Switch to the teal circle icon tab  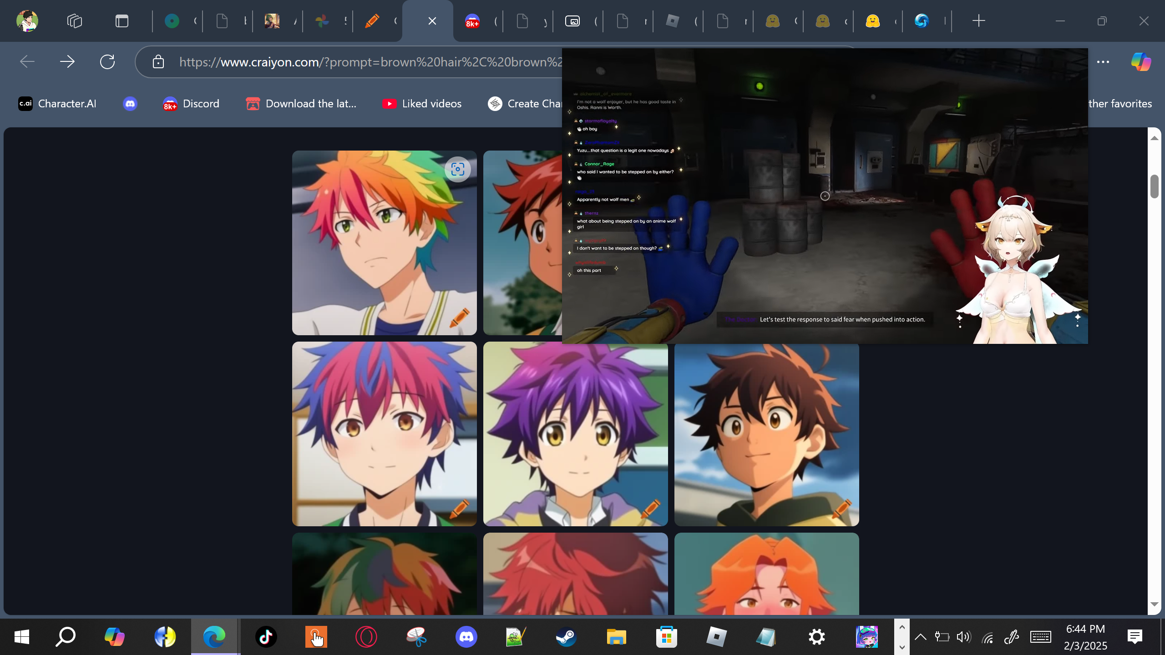pyautogui.click(x=172, y=21)
